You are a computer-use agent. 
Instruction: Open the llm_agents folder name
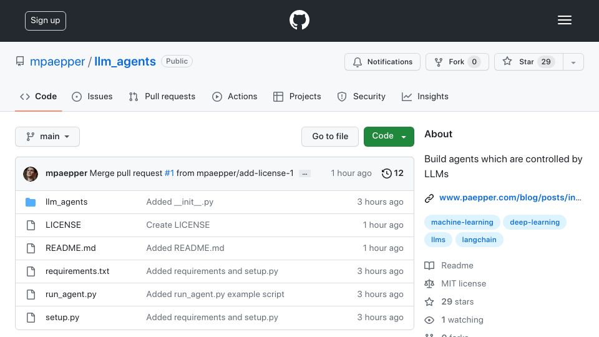pyautogui.click(x=67, y=202)
